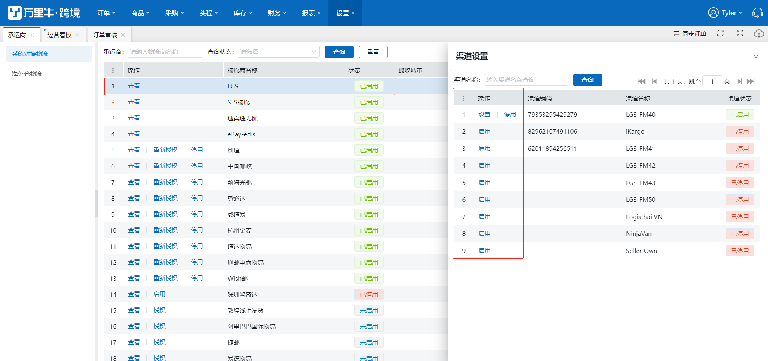The height and width of the screenshot is (361, 768).
Task: Close the 经营看板 tab
Action: (77, 35)
